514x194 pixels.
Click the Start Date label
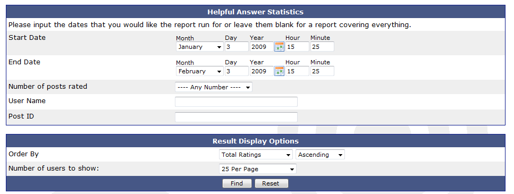tap(27, 38)
